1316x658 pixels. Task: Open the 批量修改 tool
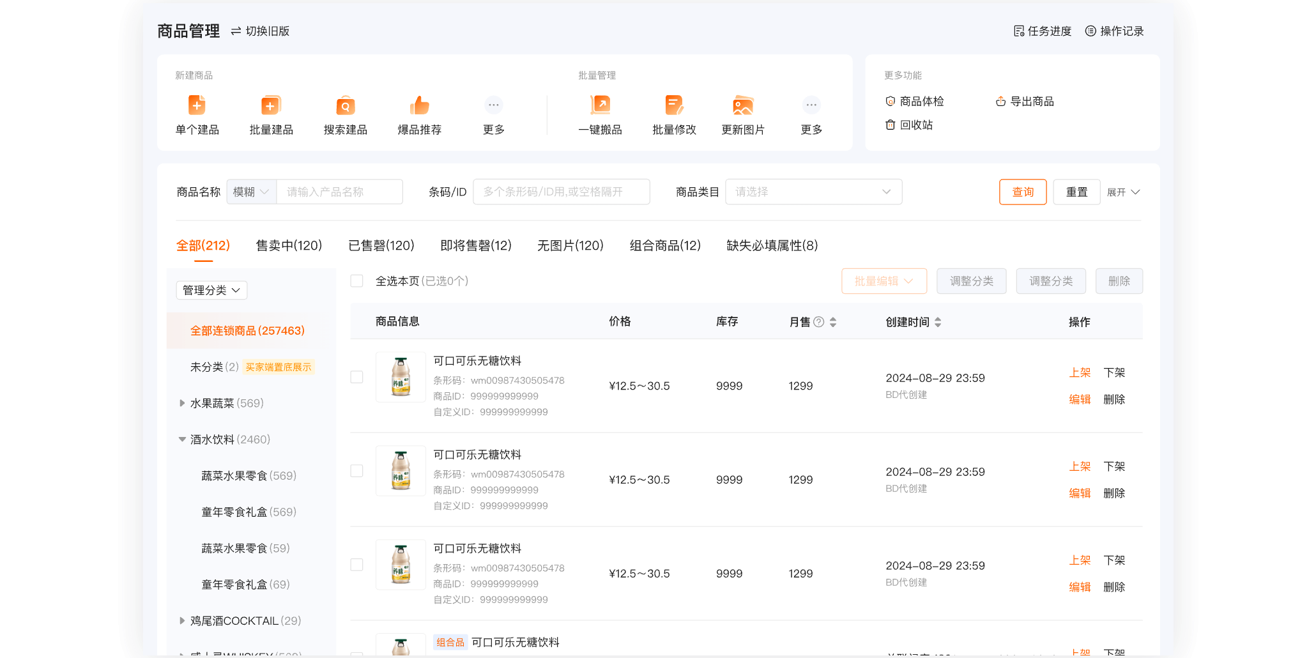tap(673, 115)
